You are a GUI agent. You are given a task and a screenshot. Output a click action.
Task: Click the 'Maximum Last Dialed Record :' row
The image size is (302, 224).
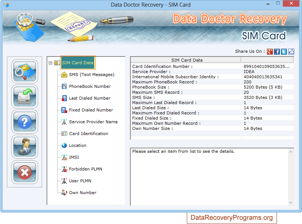point(212,103)
